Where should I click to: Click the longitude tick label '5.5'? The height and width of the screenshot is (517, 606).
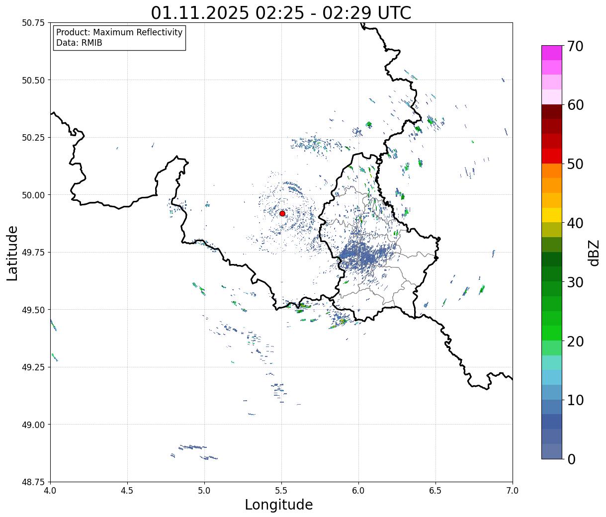click(x=281, y=491)
